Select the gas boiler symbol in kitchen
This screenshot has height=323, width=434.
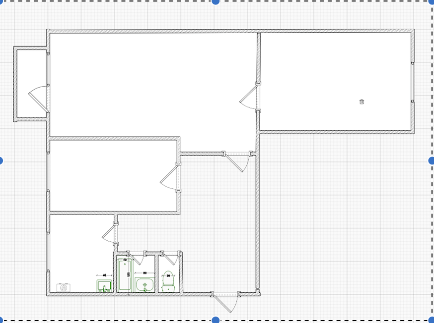pos(64,288)
